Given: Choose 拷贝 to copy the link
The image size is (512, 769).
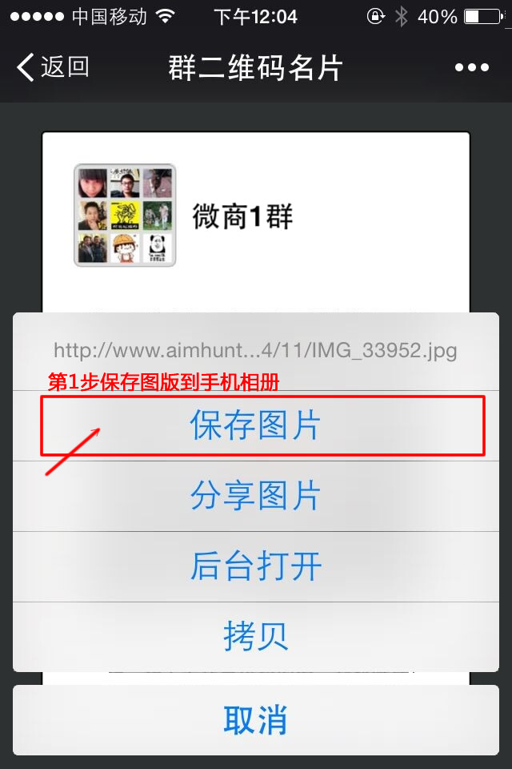Looking at the screenshot, I should [x=256, y=637].
